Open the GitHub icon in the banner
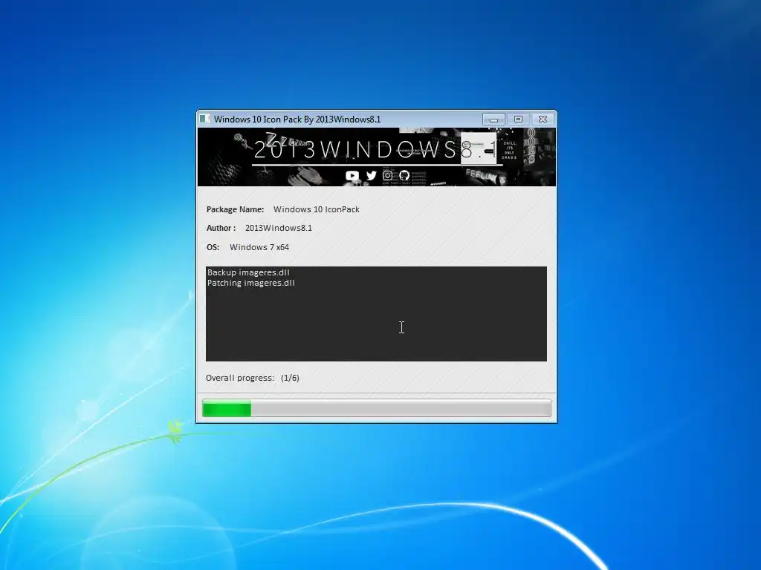This screenshot has height=570, width=761. [x=404, y=175]
